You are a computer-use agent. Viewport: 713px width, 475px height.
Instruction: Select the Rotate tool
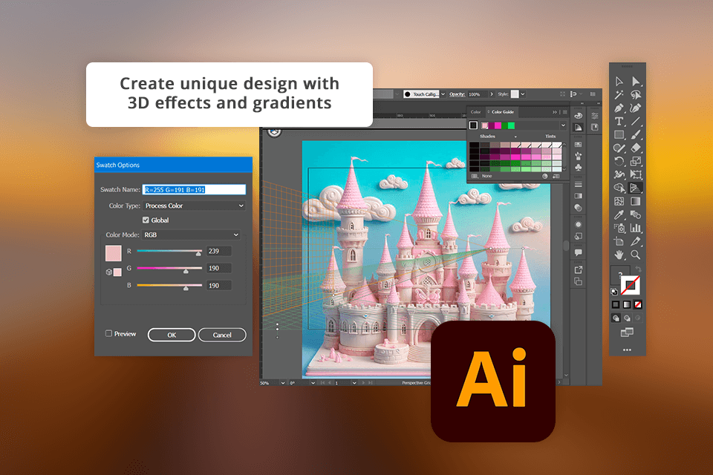pyautogui.click(x=619, y=161)
